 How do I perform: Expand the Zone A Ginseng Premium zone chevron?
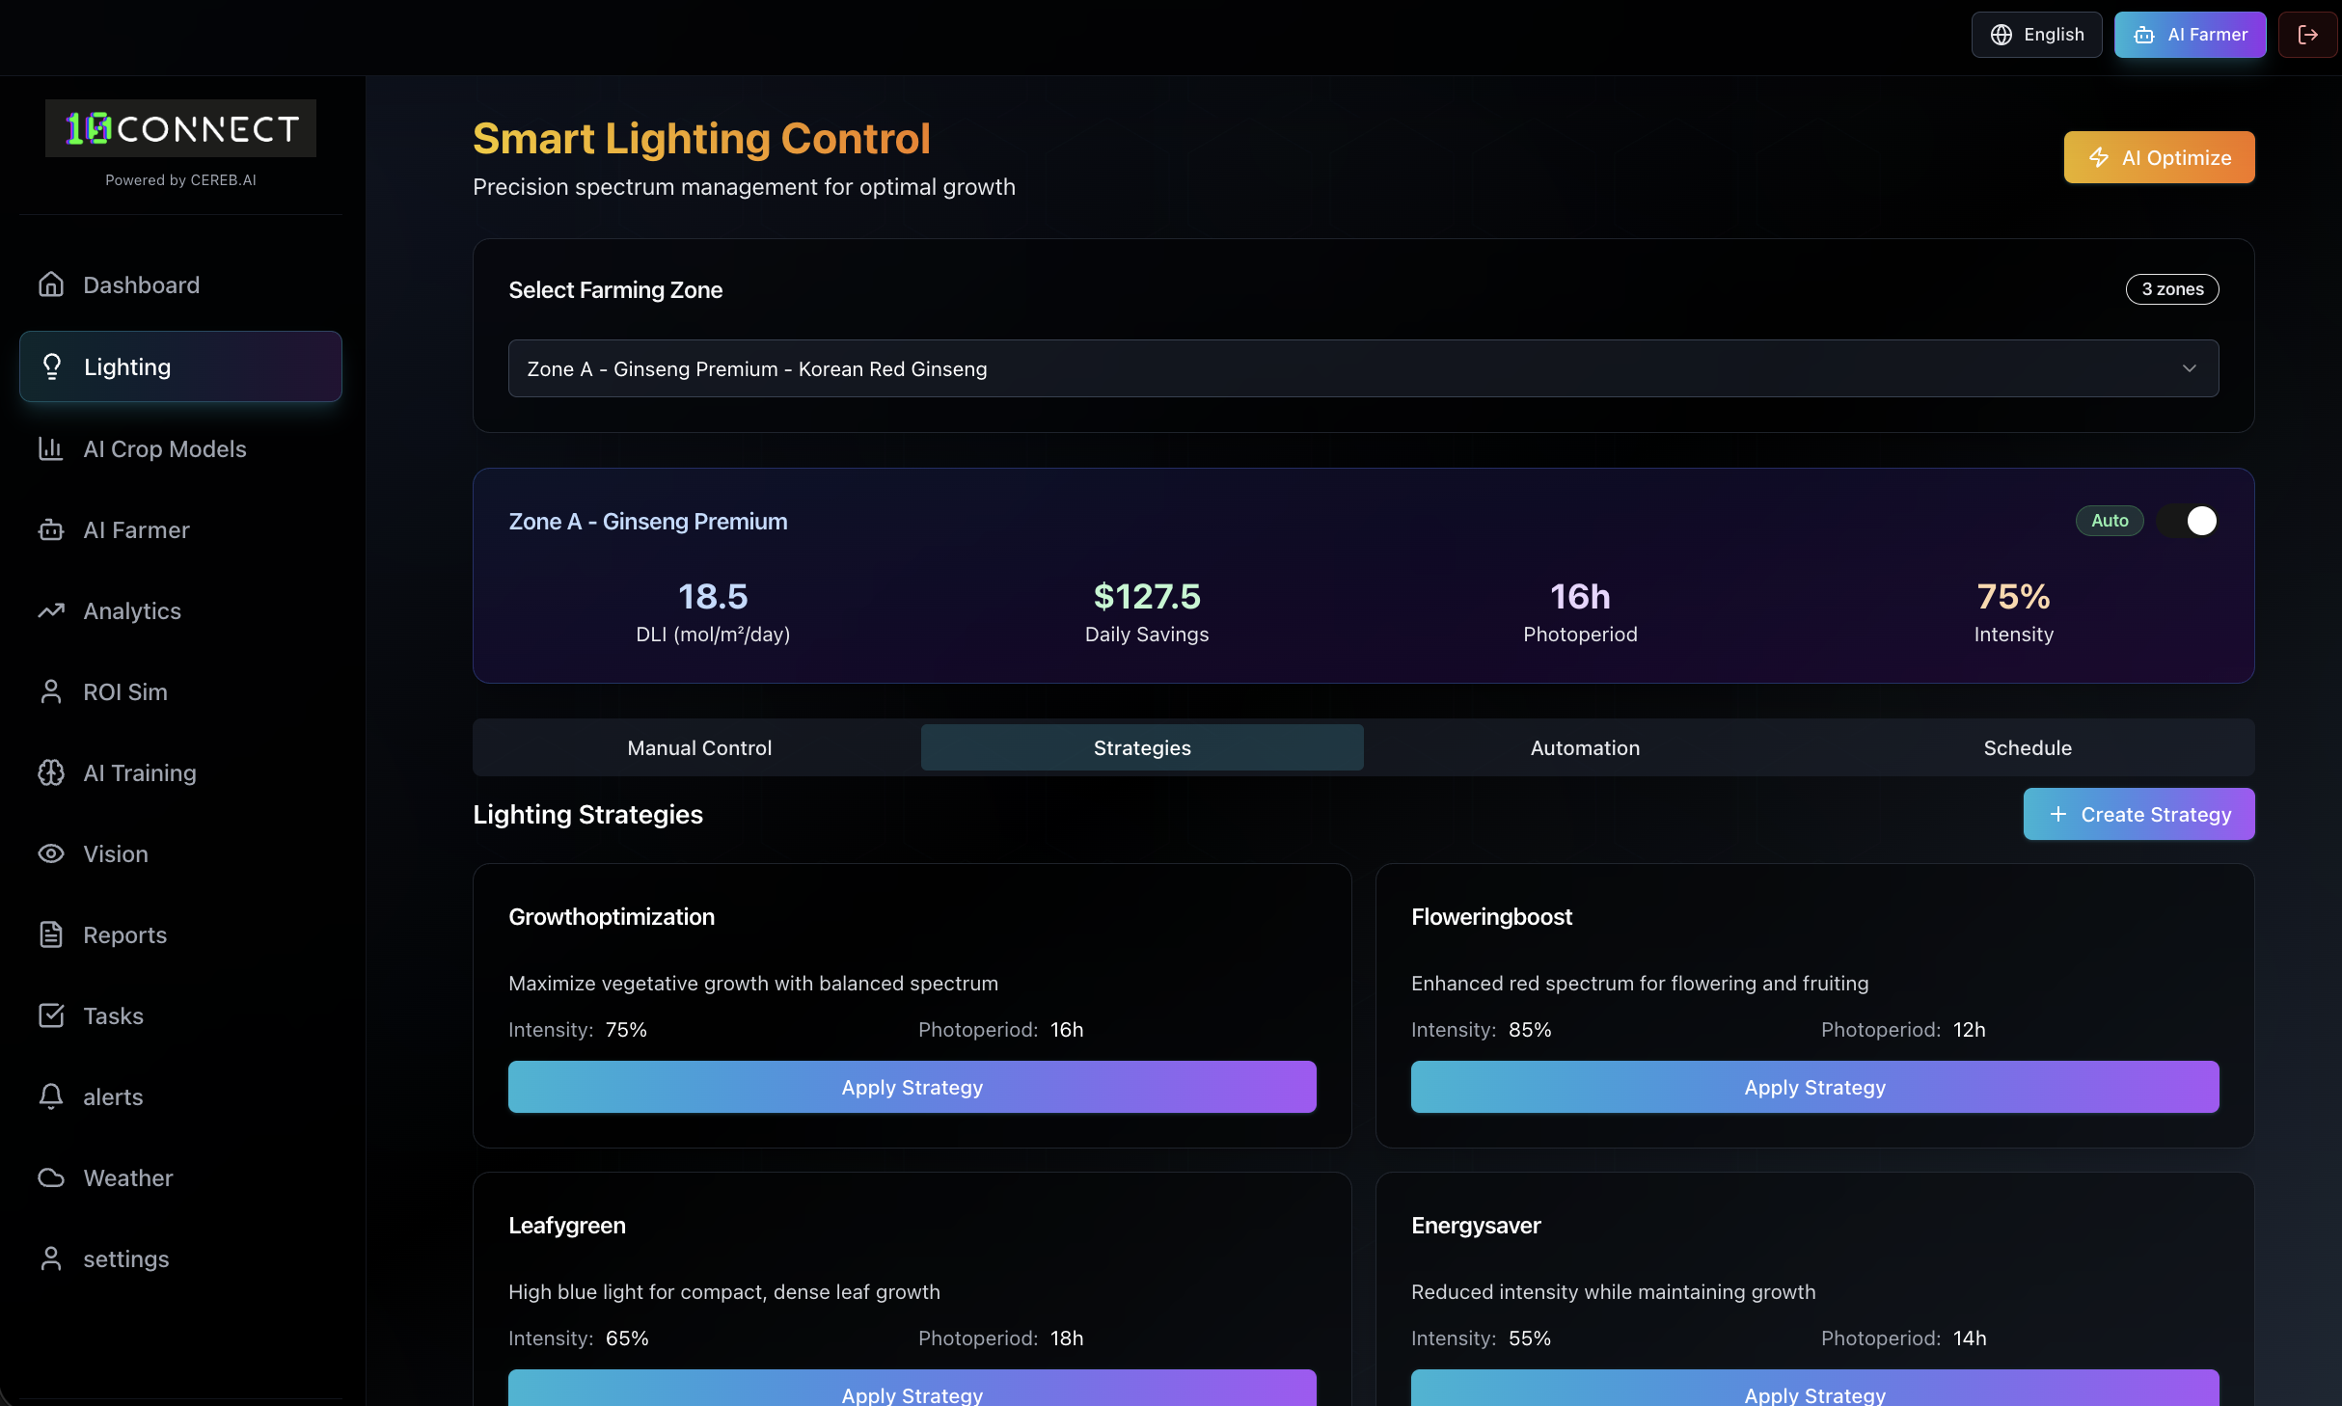2190,368
